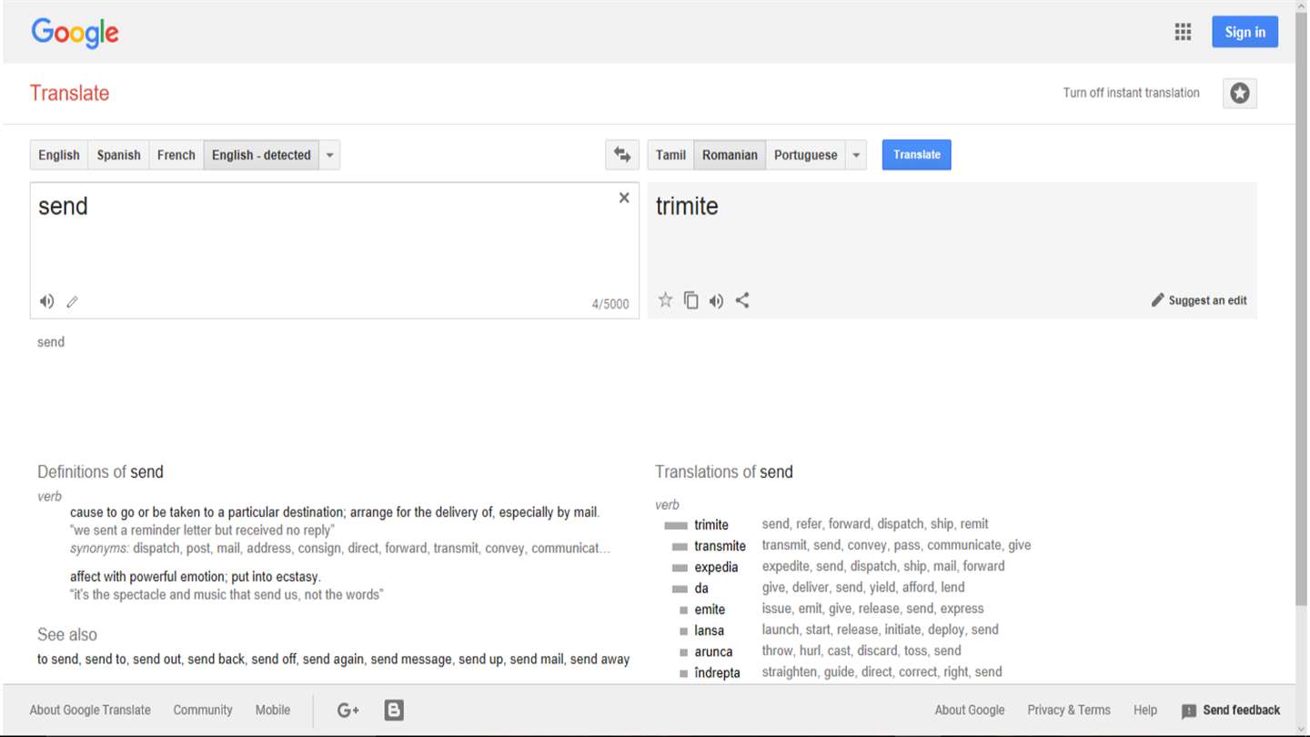The image size is (1310, 737).
Task: Expand the source language dropdown arrow
Action: coord(330,155)
